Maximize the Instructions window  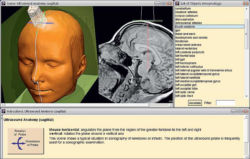[239, 111]
